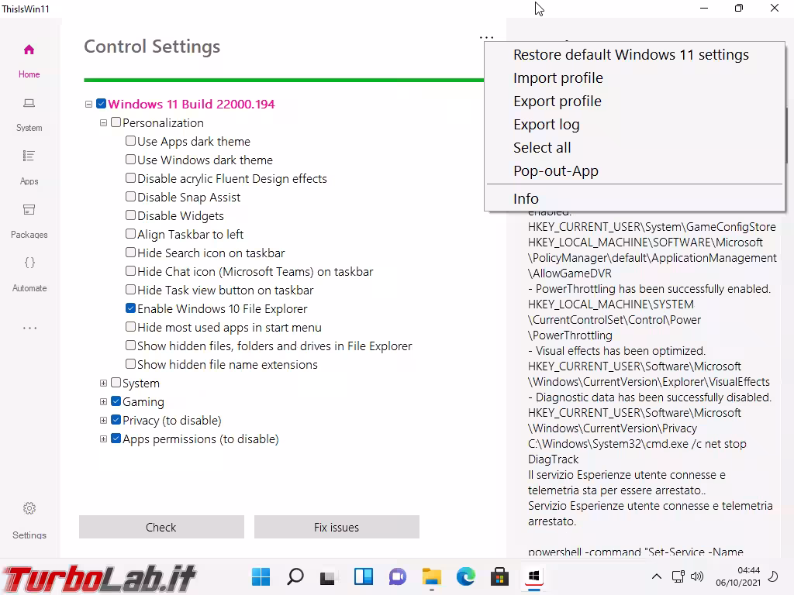This screenshot has width=794, height=595.
Task: Open Task View on taskbar
Action: 328,576
